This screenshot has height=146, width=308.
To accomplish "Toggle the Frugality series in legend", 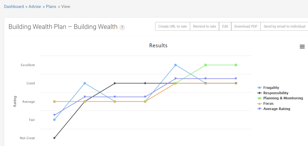I will click(271, 88).
